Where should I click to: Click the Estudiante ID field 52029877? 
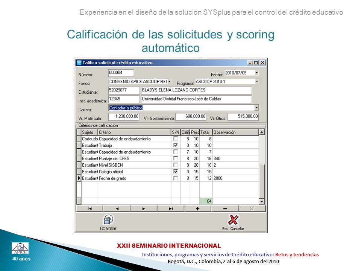click(124, 90)
